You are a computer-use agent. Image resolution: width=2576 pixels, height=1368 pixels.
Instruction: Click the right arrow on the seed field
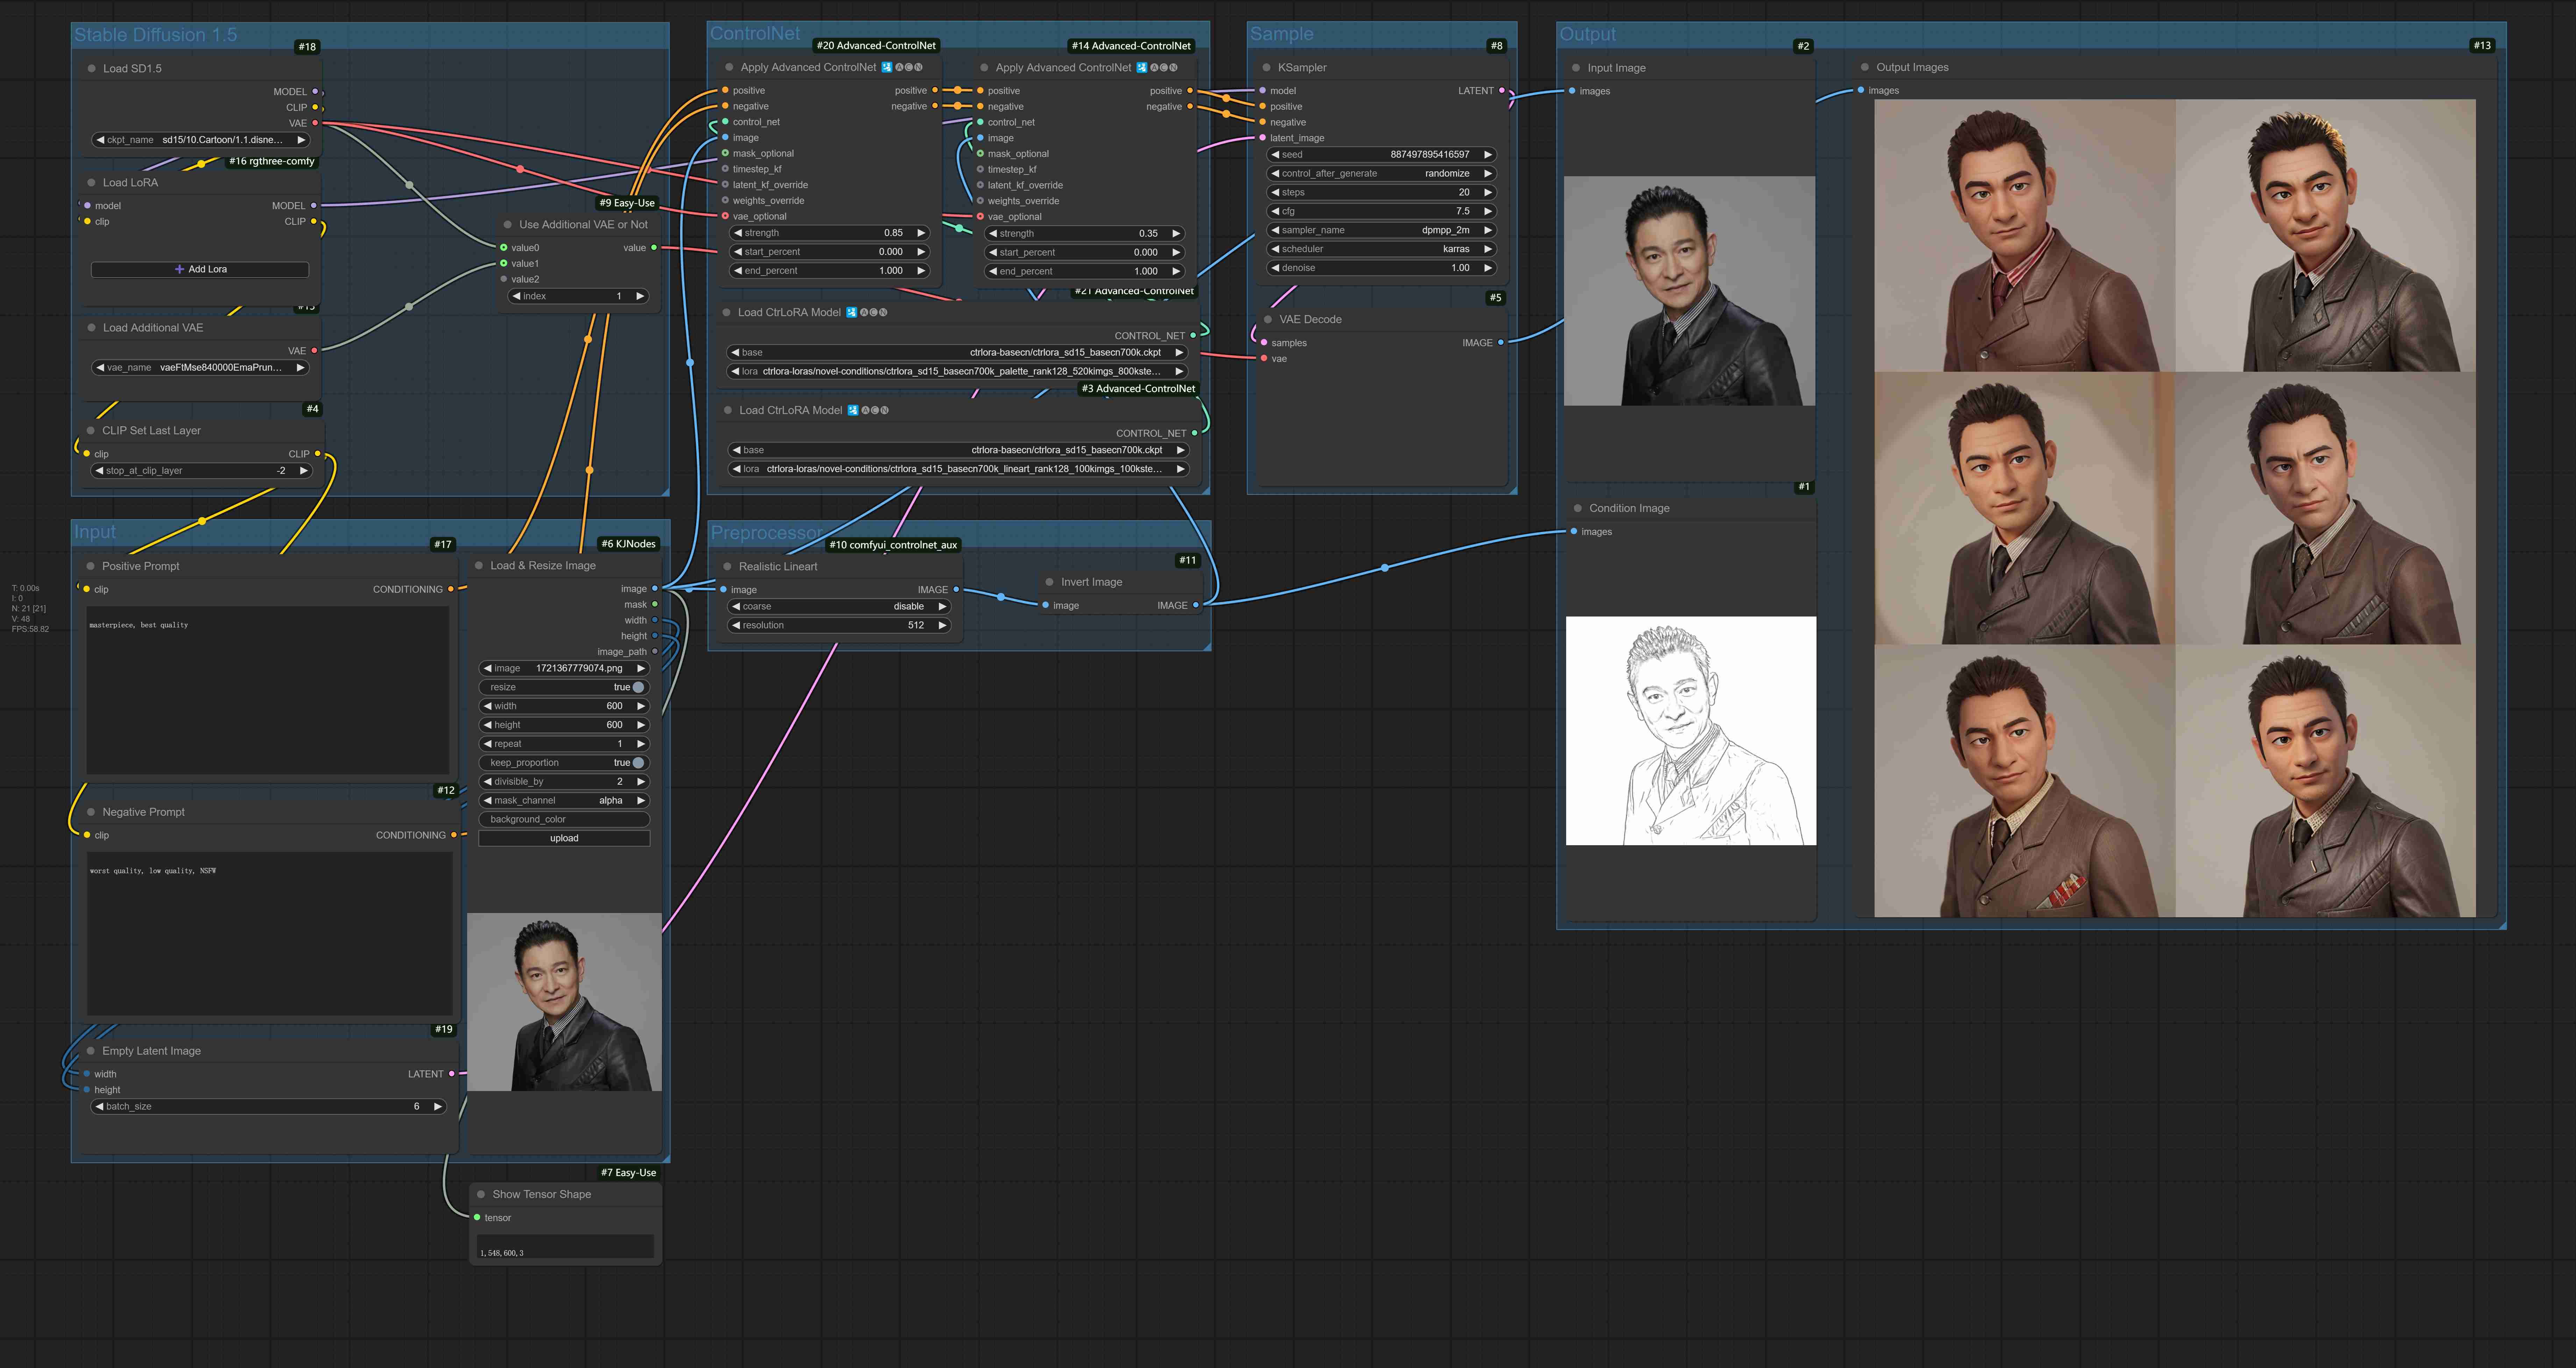1487,155
